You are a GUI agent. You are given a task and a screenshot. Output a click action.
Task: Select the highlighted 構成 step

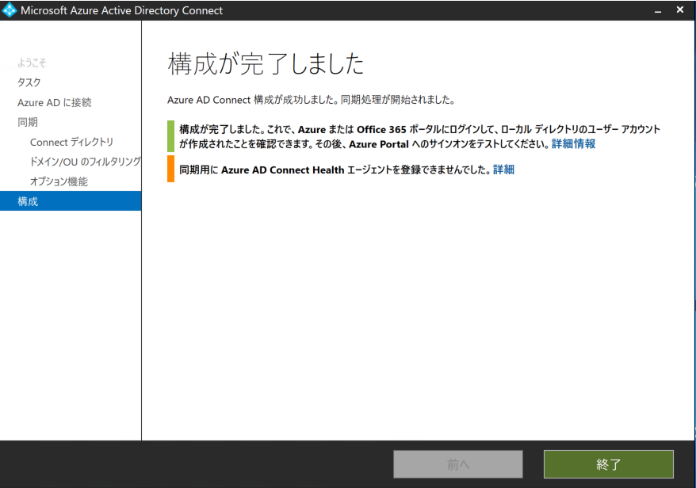coord(71,201)
